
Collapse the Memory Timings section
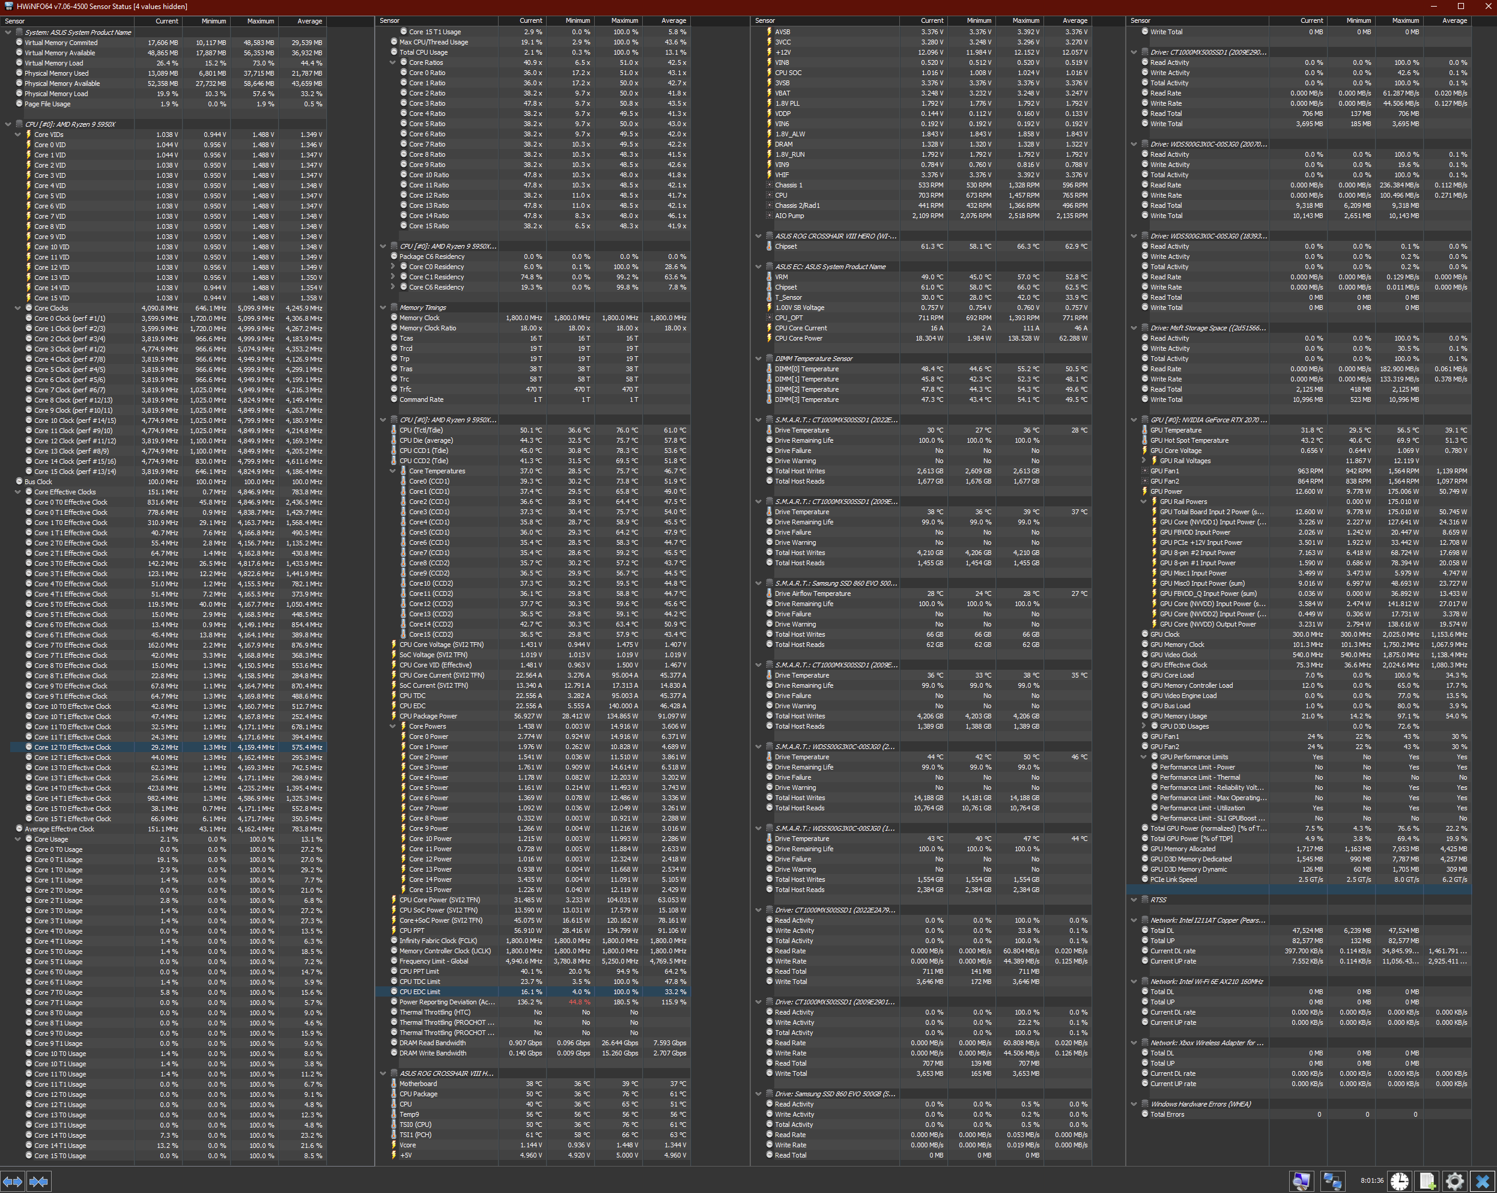383,308
